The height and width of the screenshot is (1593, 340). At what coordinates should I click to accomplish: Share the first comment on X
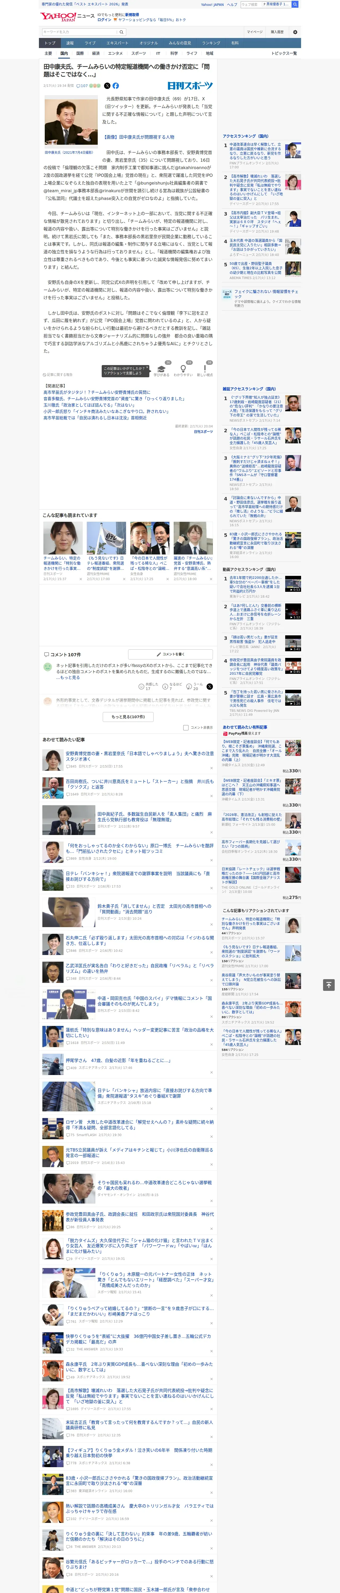point(210,686)
